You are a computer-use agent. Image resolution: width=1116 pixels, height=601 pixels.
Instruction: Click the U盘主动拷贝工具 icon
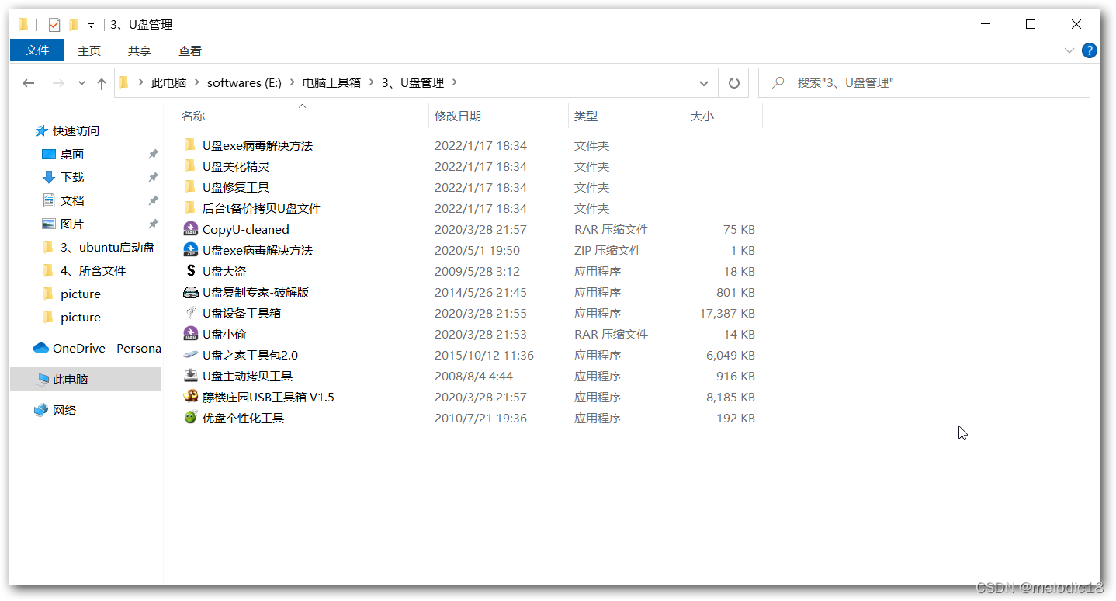(x=190, y=376)
